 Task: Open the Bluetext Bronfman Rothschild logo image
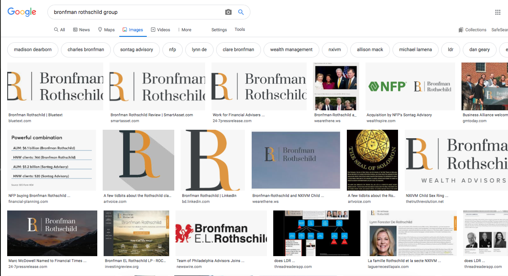(x=55, y=87)
